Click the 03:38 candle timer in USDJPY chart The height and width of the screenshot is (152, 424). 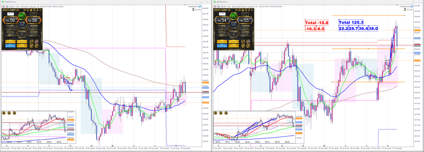click(198, 10)
